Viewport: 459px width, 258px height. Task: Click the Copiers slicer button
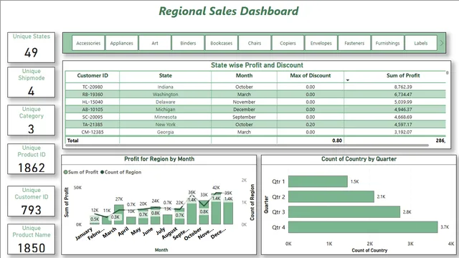pos(288,43)
